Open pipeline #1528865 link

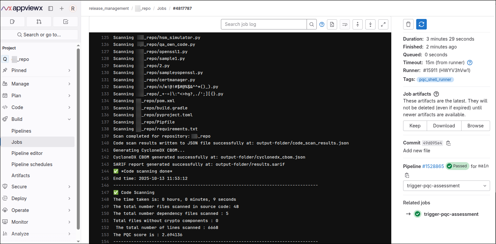pyautogui.click(x=433, y=166)
